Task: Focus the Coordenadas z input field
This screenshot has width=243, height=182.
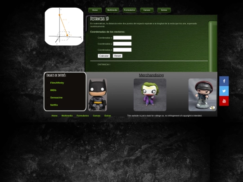Action: pyautogui.click(x=122, y=50)
